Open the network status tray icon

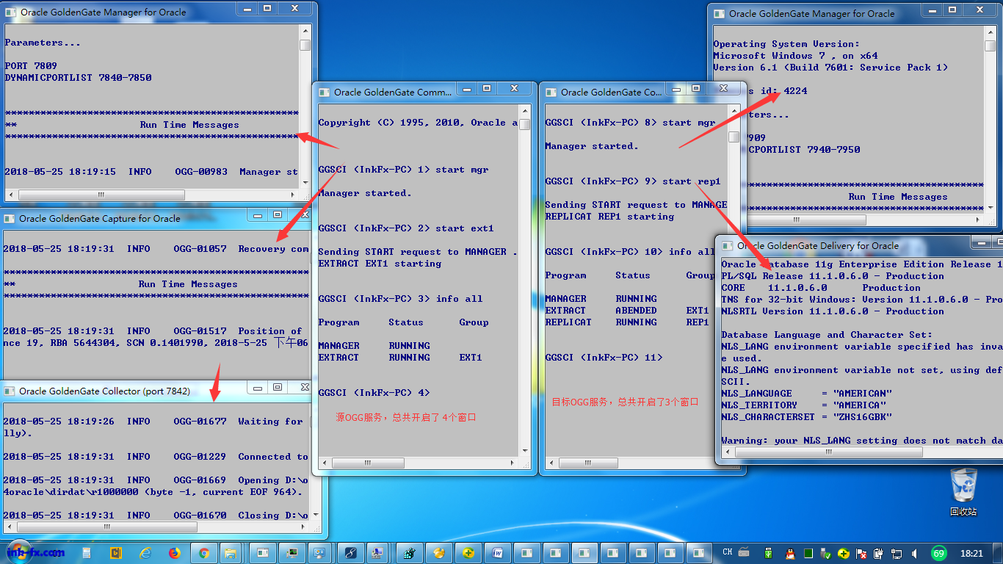click(896, 553)
